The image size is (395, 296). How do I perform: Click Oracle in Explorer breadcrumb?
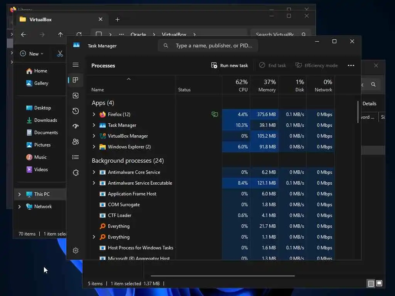pos(138,34)
